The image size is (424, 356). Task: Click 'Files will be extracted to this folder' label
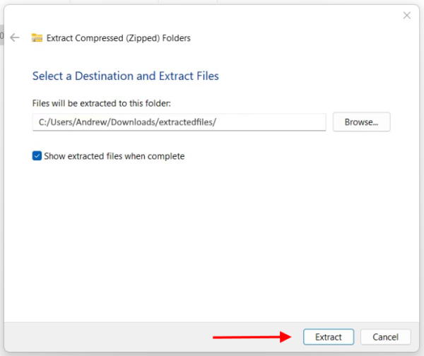click(x=101, y=103)
